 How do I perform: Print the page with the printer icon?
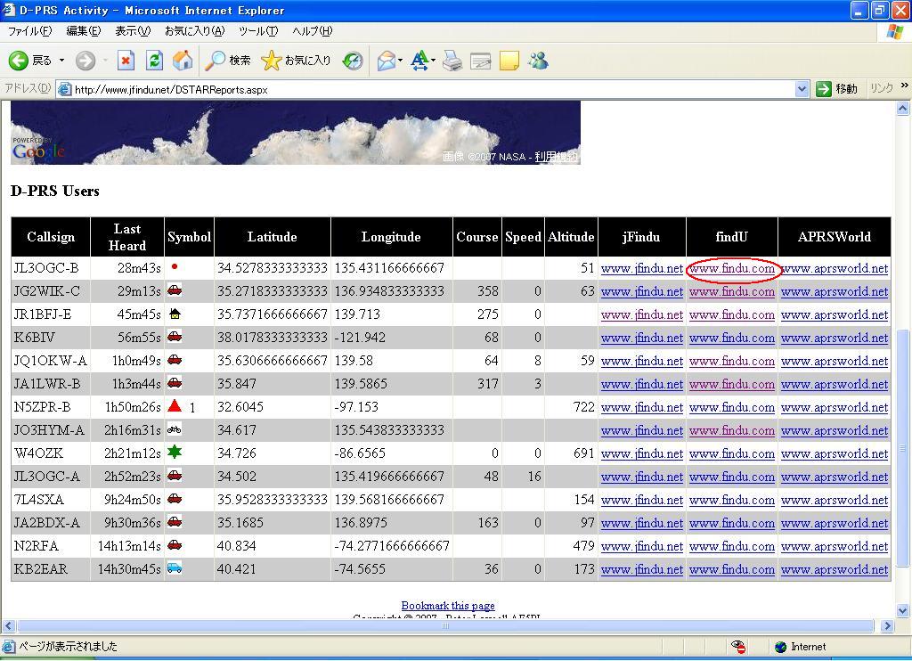tap(452, 60)
